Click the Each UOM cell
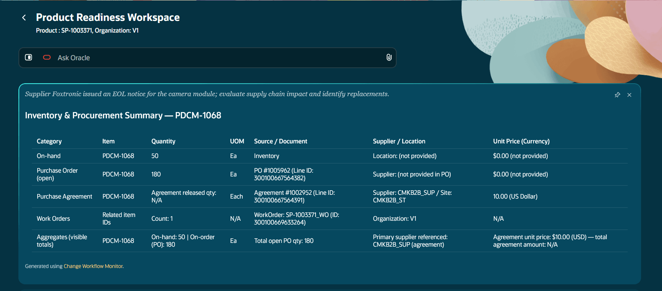The height and width of the screenshot is (291, 662). [x=236, y=197]
